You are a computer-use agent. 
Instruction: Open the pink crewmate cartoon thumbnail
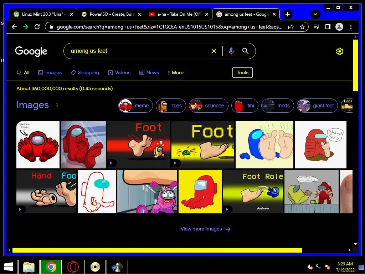point(147,192)
